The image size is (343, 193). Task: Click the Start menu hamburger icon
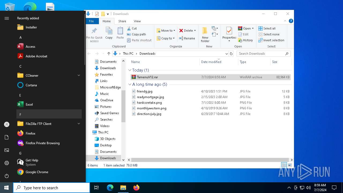(x=7, y=18)
